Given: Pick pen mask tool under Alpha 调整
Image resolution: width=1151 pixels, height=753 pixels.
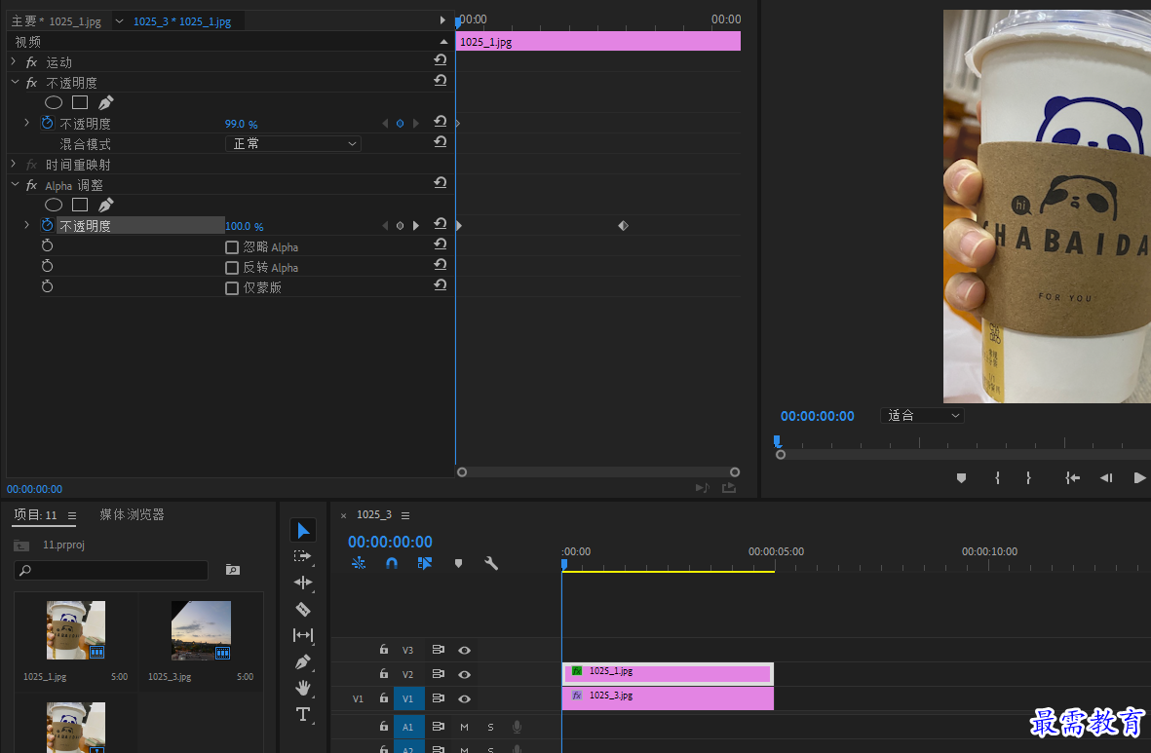Looking at the screenshot, I should click(105, 205).
